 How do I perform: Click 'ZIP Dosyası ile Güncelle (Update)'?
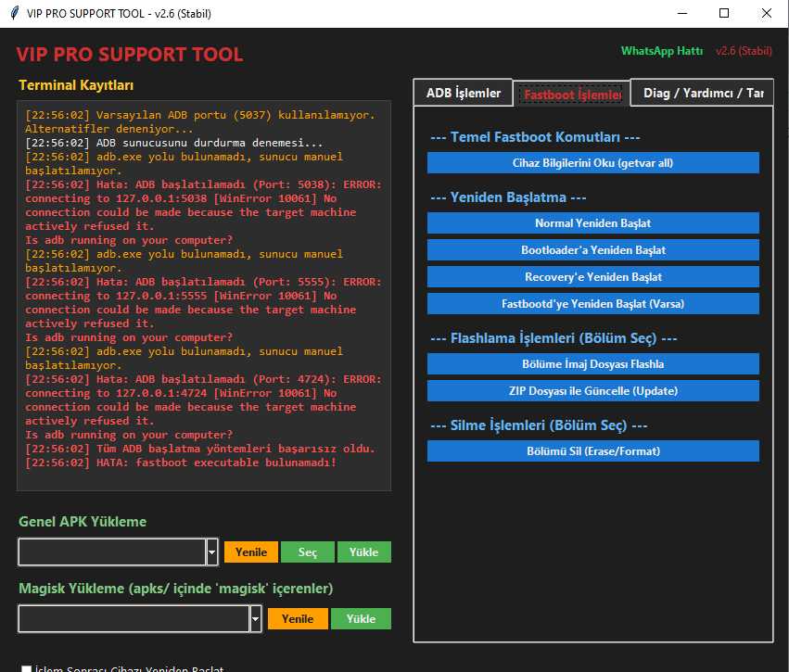(x=592, y=391)
